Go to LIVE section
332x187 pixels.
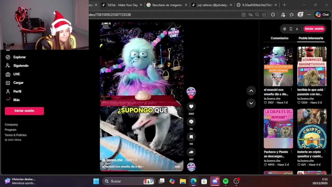point(13,74)
